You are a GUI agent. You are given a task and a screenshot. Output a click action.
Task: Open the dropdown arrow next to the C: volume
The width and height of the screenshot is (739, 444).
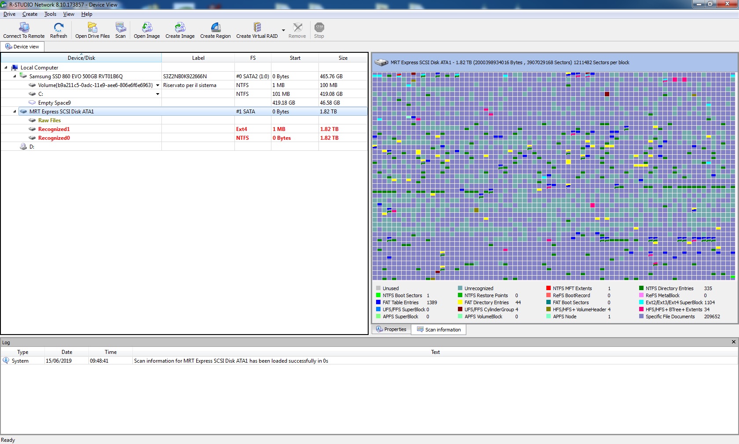[157, 94]
